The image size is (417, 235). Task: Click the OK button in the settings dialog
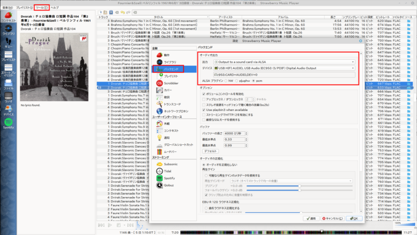pos(352,218)
